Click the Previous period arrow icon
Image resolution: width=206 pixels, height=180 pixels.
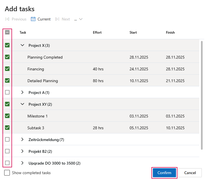(7, 19)
